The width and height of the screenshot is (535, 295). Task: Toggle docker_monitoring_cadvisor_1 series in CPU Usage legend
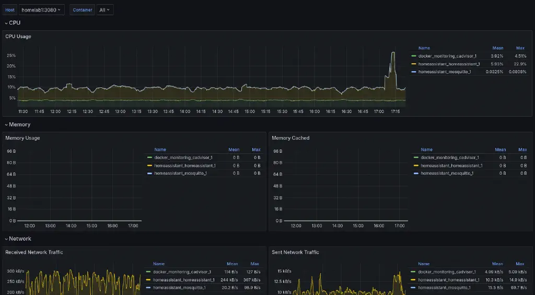(x=447, y=56)
